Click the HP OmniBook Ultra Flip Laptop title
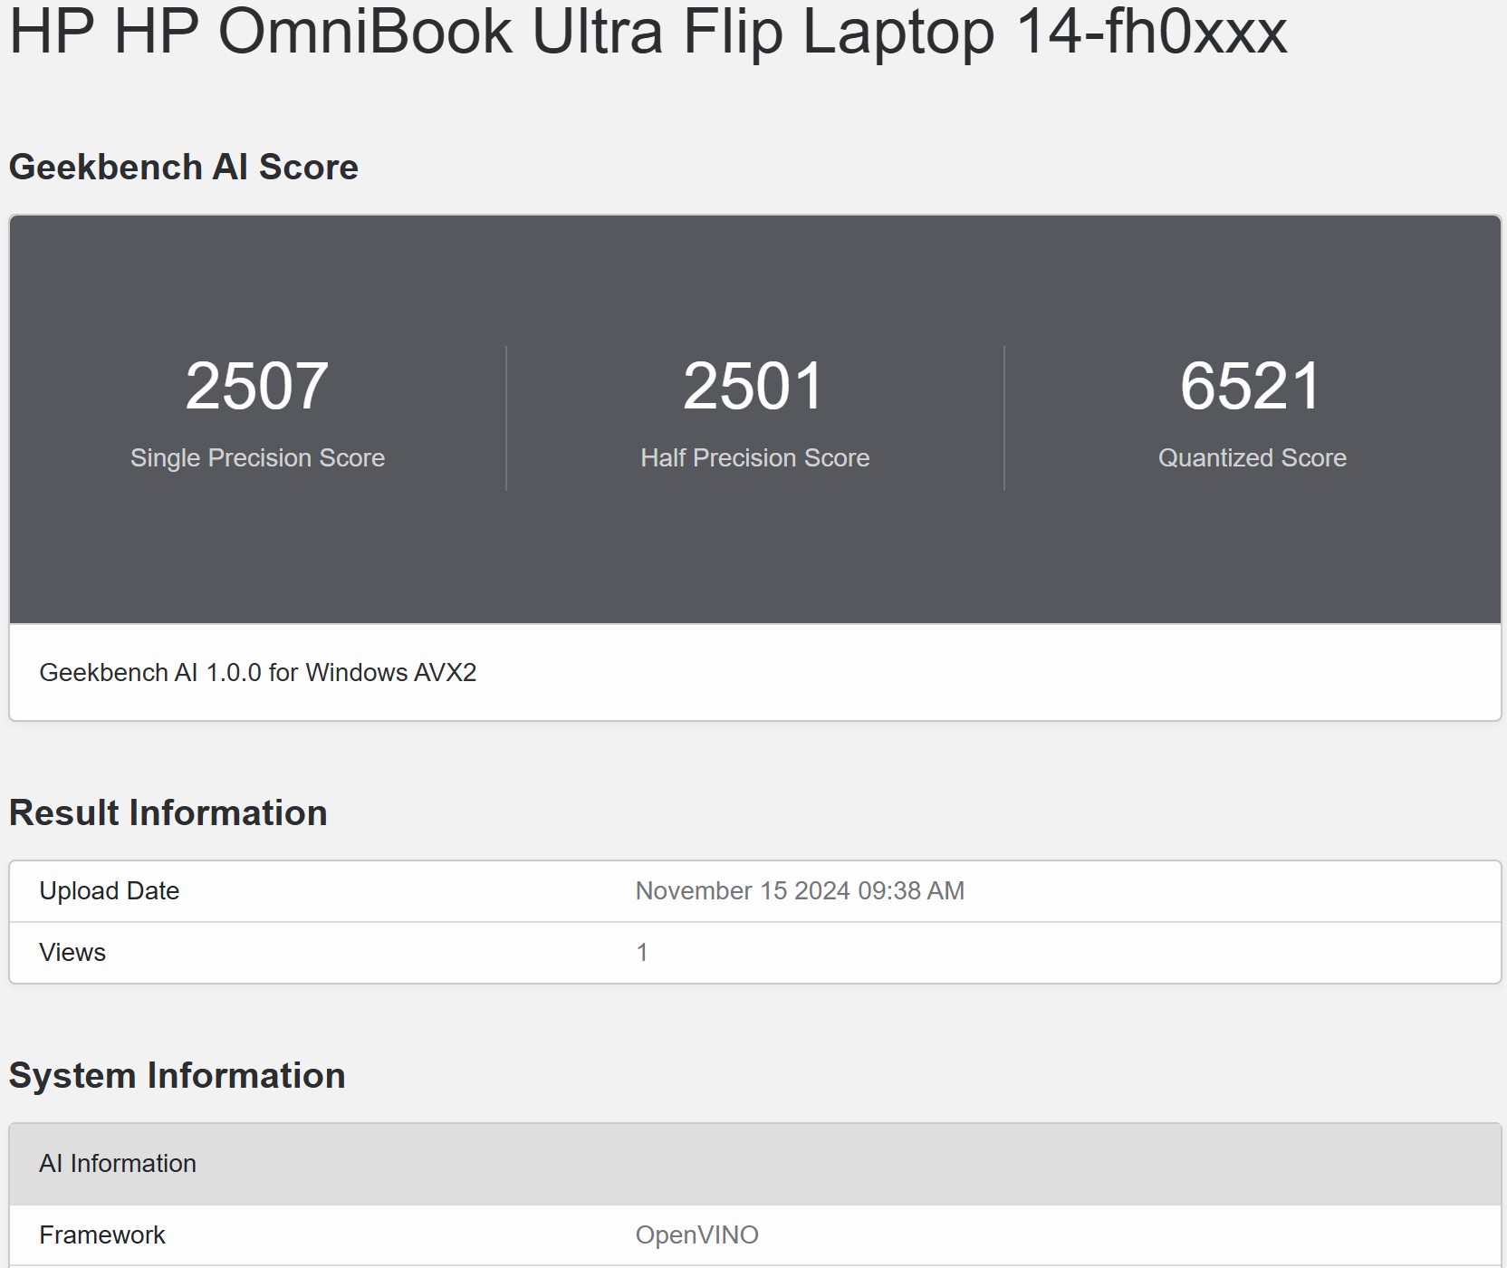Image resolution: width=1507 pixels, height=1268 pixels. tap(648, 33)
